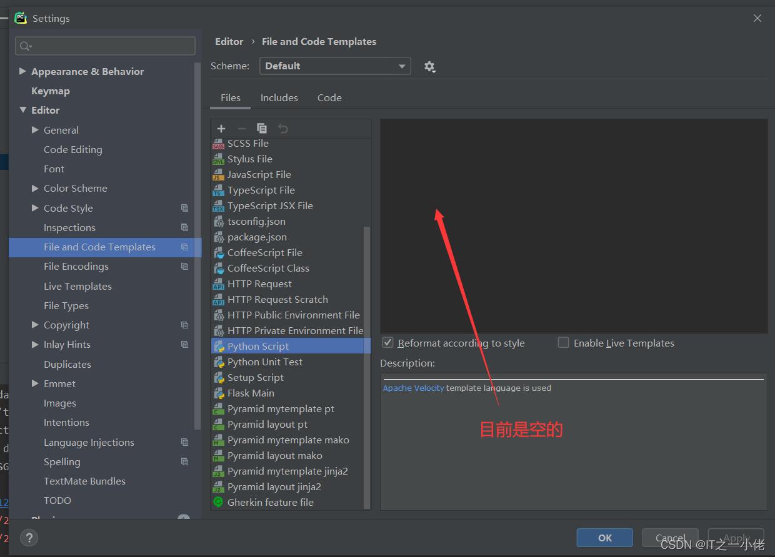The image size is (775, 557).
Task: Click the HTTP Request API icon
Action: coord(218,284)
